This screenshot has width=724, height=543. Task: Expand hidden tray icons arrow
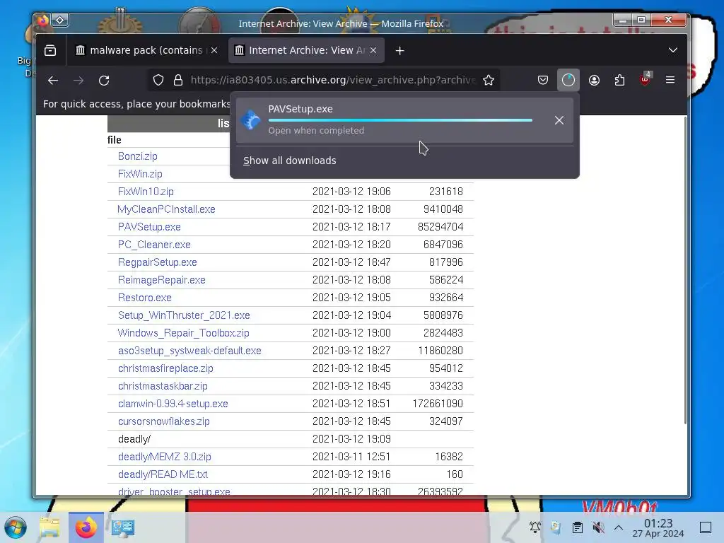(619, 527)
